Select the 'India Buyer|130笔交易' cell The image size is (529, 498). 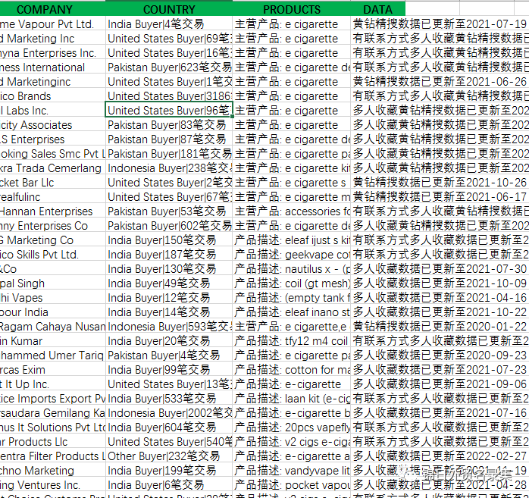(x=169, y=269)
